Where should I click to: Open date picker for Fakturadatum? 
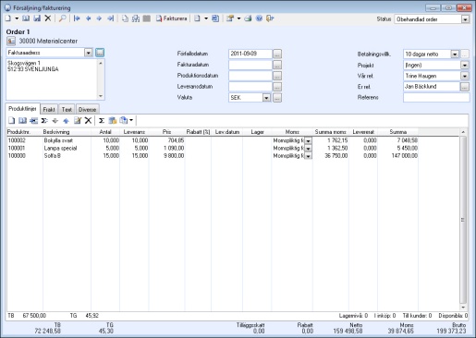(x=277, y=65)
